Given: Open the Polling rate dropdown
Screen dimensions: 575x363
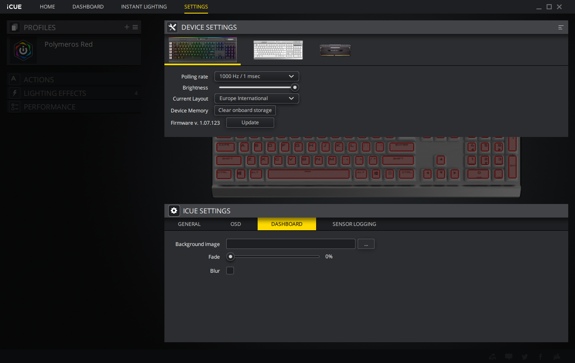Looking at the screenshot, I should [257, 76].
